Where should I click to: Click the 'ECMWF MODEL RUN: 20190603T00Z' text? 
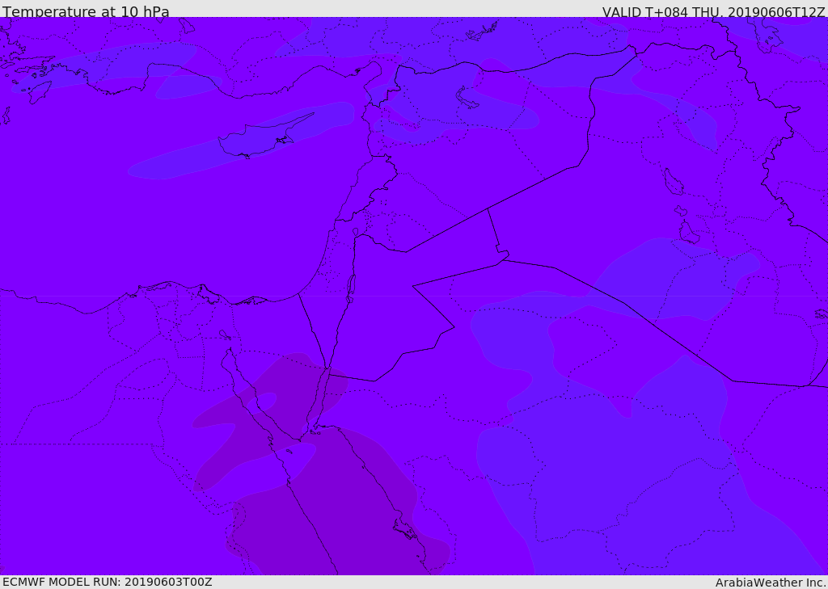click(108, 582)
